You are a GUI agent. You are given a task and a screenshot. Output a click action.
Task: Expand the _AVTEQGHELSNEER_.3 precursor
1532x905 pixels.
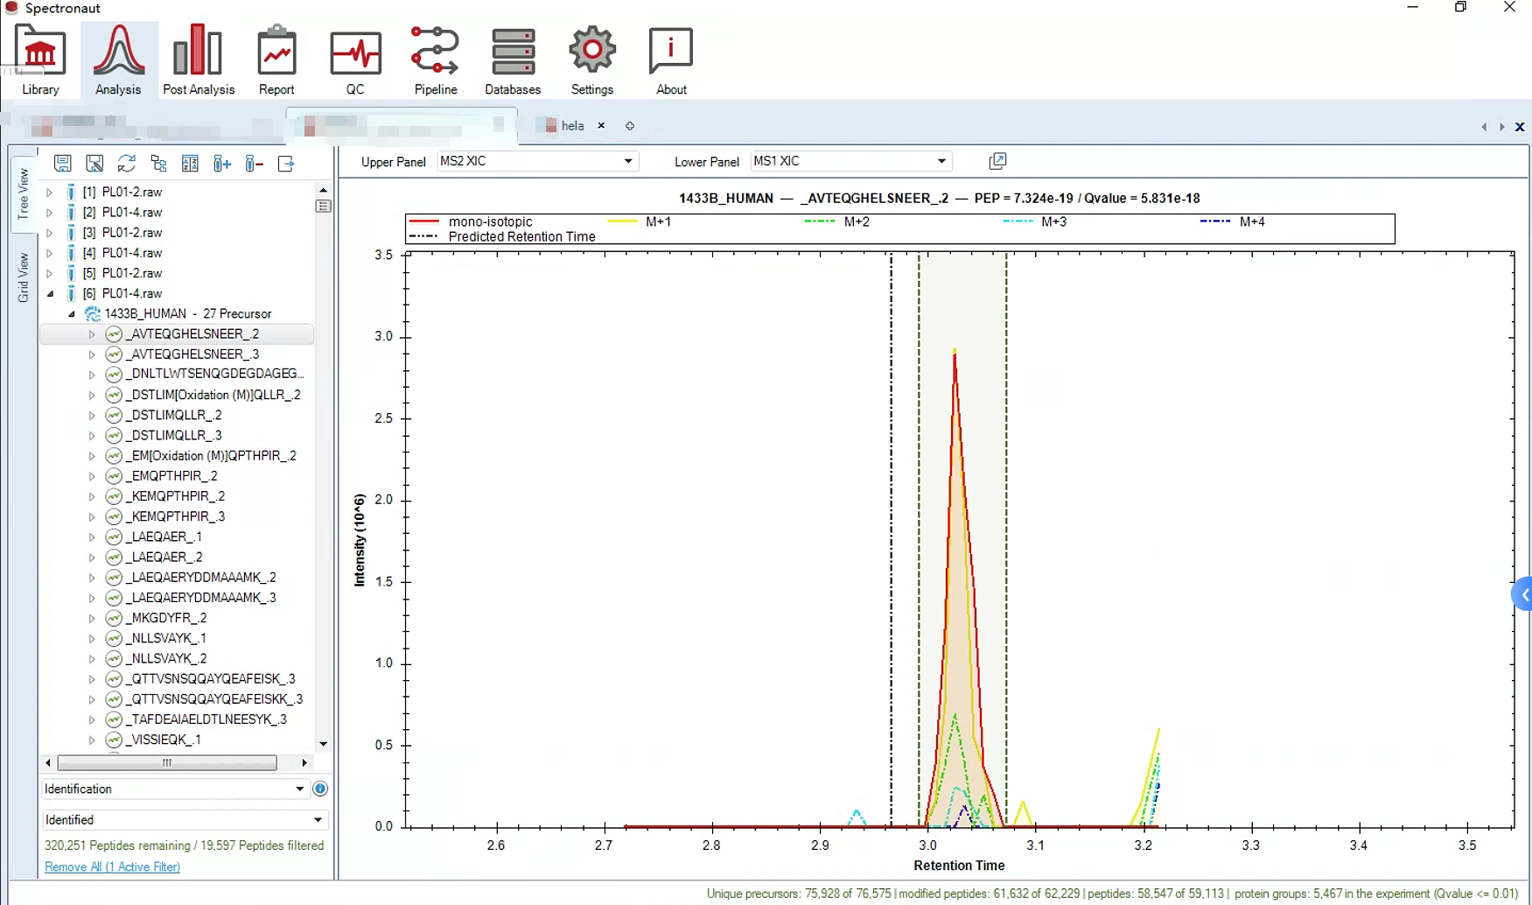pos(92,354)
